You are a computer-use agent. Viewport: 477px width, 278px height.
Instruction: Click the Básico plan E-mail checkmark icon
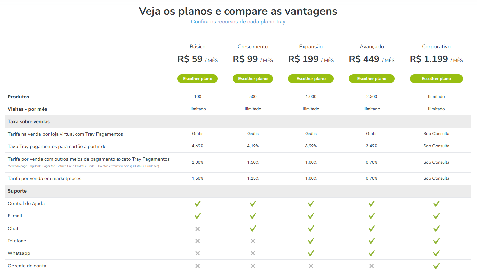[x=198, y=216]
